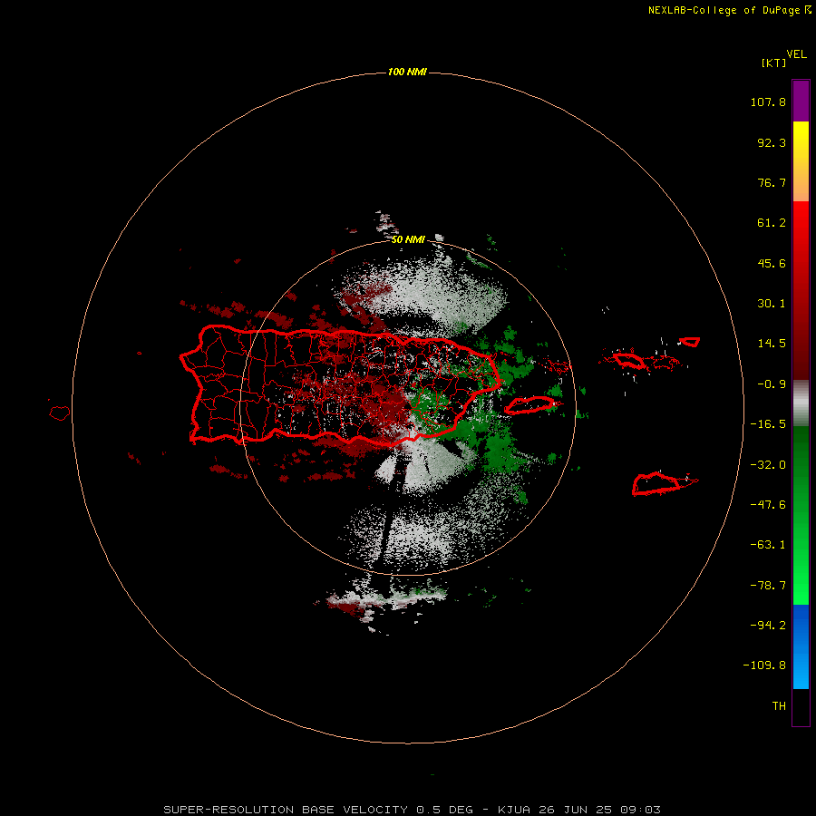Click the -94.2 legend value
This screenshot has width=816, height=816.
768,625
